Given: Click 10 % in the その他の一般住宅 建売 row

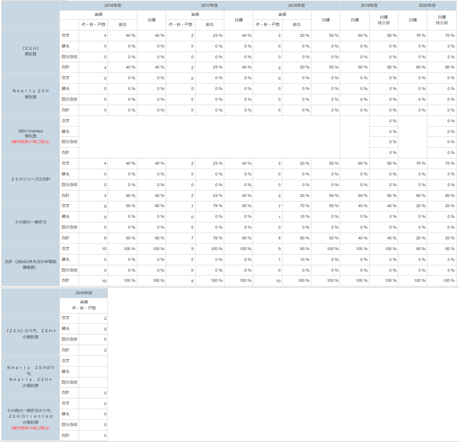Looking at the screenshot, I should point(297,217).
